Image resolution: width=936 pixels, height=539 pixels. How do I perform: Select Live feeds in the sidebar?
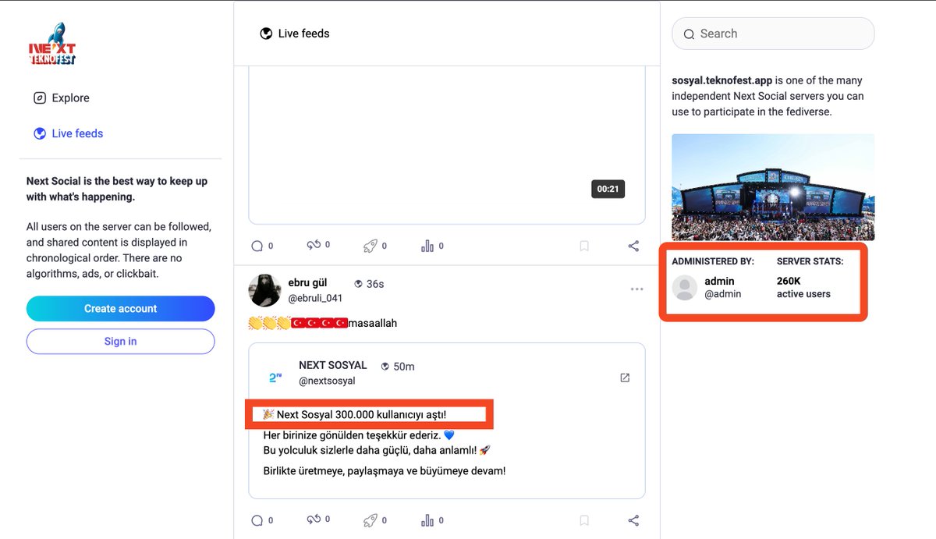tap(68, 133)
